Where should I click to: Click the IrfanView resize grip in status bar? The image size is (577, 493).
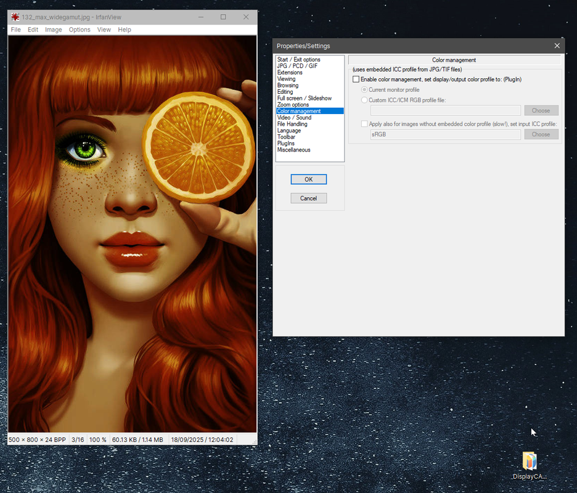click(x=254, y=441)
